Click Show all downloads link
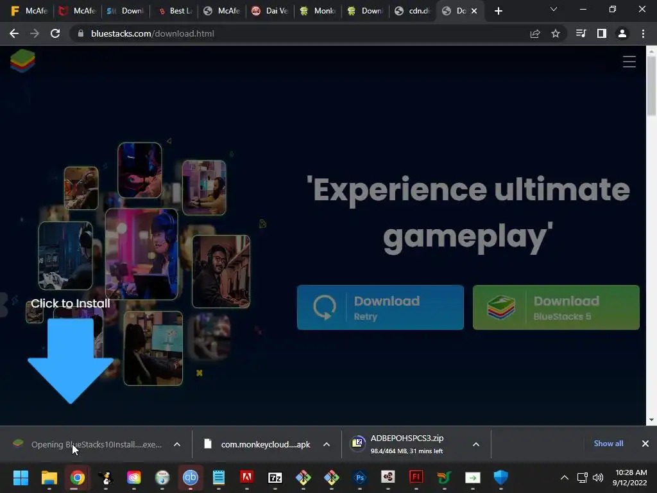This screenshot has height=493, width=657. coord(608,444)
